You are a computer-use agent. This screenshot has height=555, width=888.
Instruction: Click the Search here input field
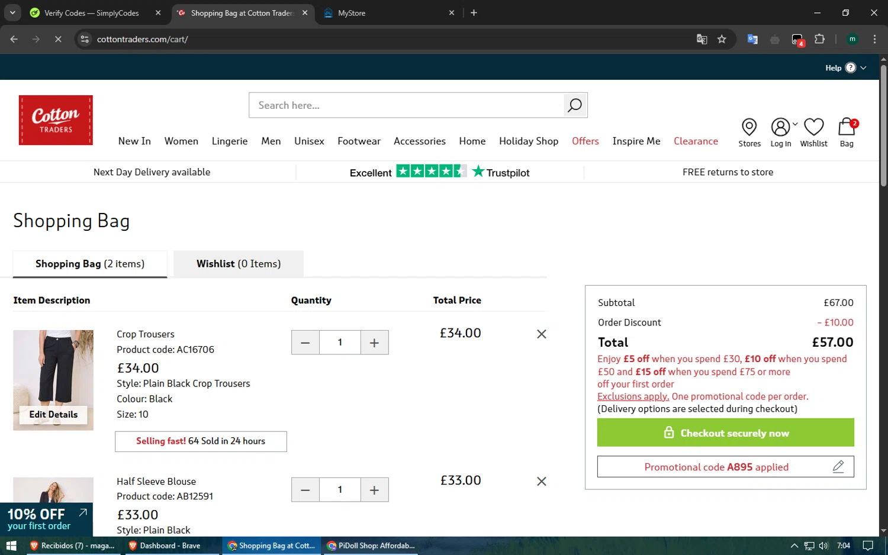coord(407,105)
